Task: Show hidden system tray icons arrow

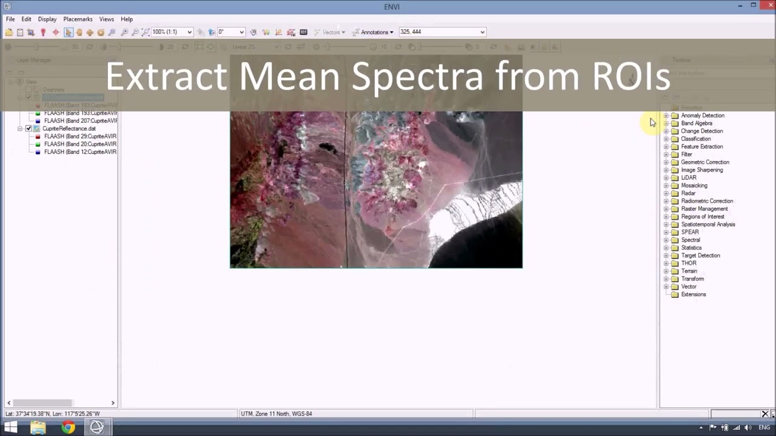Action: [x=701, y=428]
